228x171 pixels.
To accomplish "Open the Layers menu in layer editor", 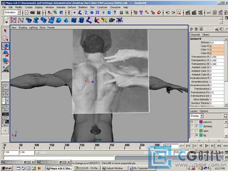I will (194, 111).
